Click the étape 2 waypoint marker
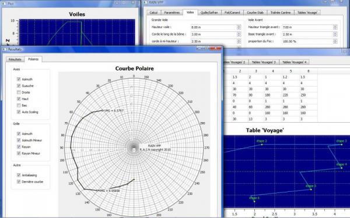 click(262, 145)
